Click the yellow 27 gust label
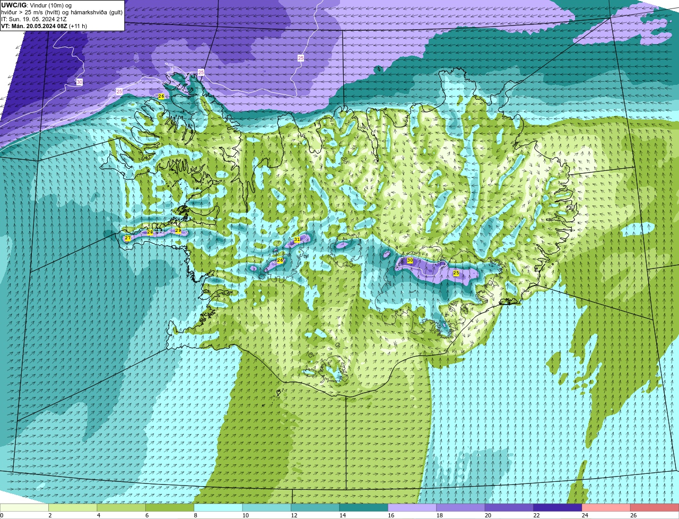This screenshot has height=519, width=679. coord(128,239)
